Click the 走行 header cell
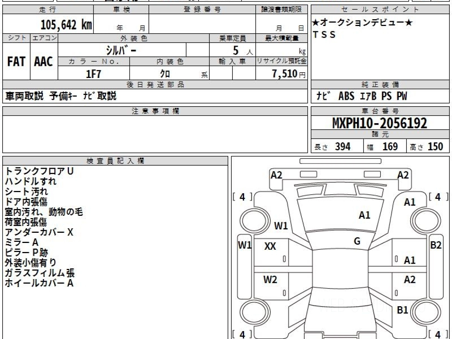This screenshot has width=452, height=339. click(x=47, y=10)
